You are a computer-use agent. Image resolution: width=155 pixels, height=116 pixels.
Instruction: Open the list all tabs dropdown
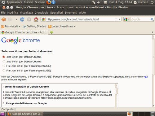[153, 32]
